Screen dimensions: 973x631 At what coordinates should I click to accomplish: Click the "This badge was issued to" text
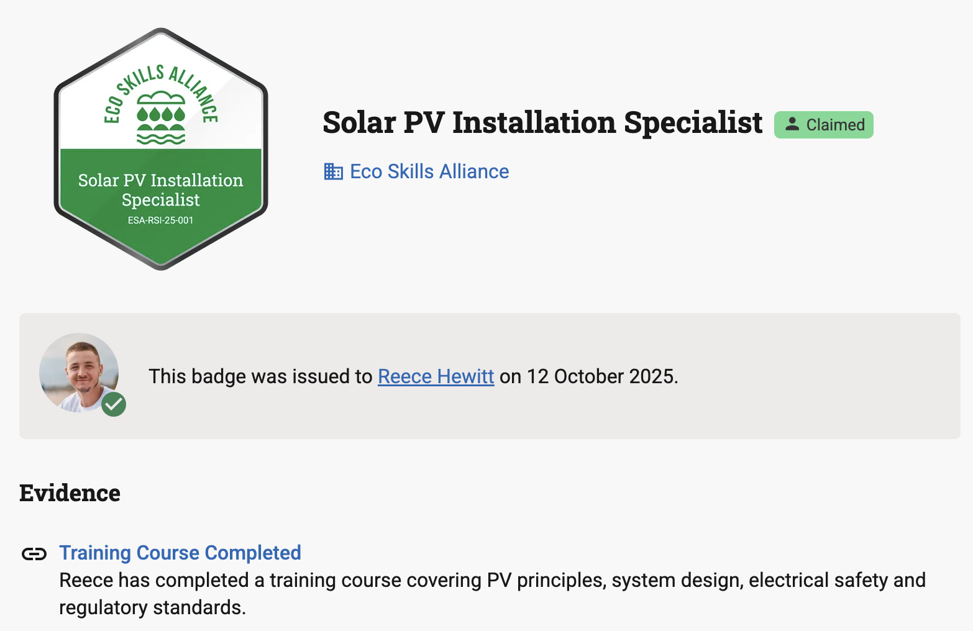coord(260,376)
